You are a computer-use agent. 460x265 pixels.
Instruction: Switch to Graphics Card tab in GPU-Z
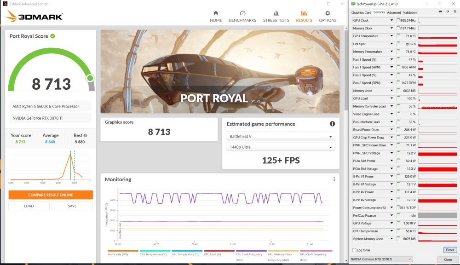(361, 12)
